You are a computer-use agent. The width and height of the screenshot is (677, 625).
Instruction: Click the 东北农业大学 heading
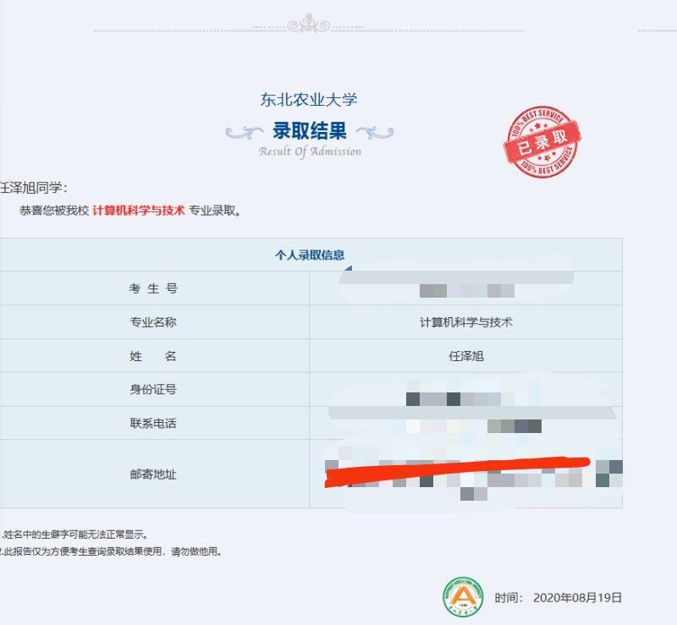point(309,100)
